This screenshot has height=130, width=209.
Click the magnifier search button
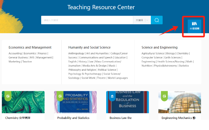click(x=157, y=20)
